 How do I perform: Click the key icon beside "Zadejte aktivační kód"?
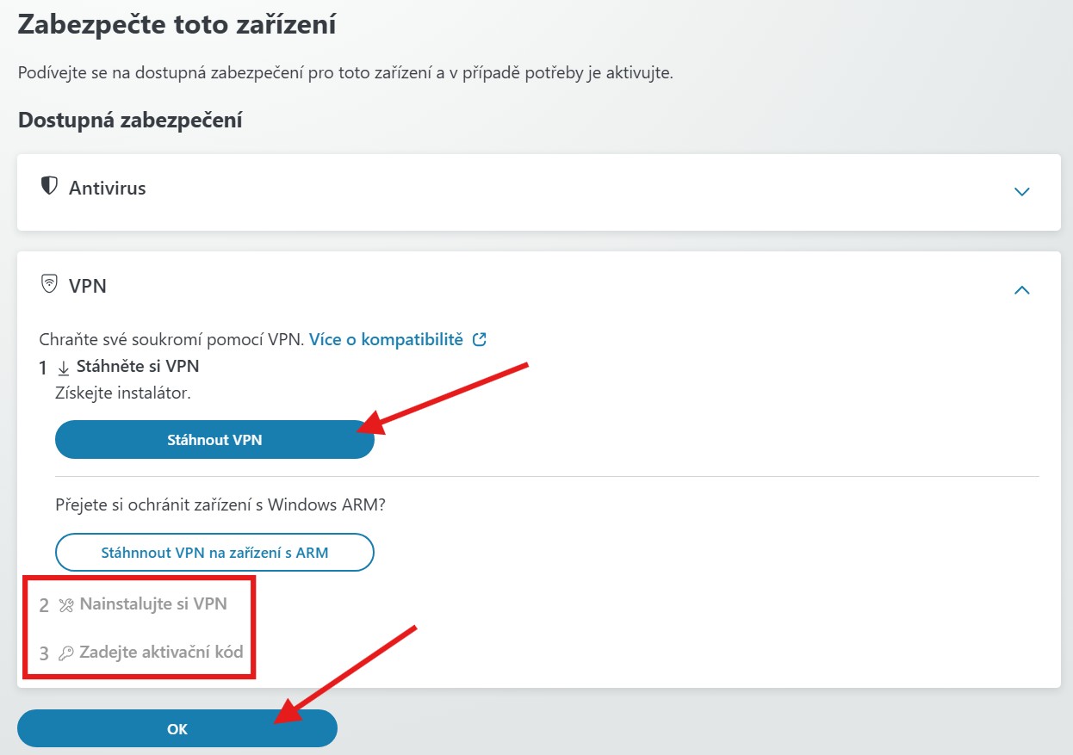65,653
